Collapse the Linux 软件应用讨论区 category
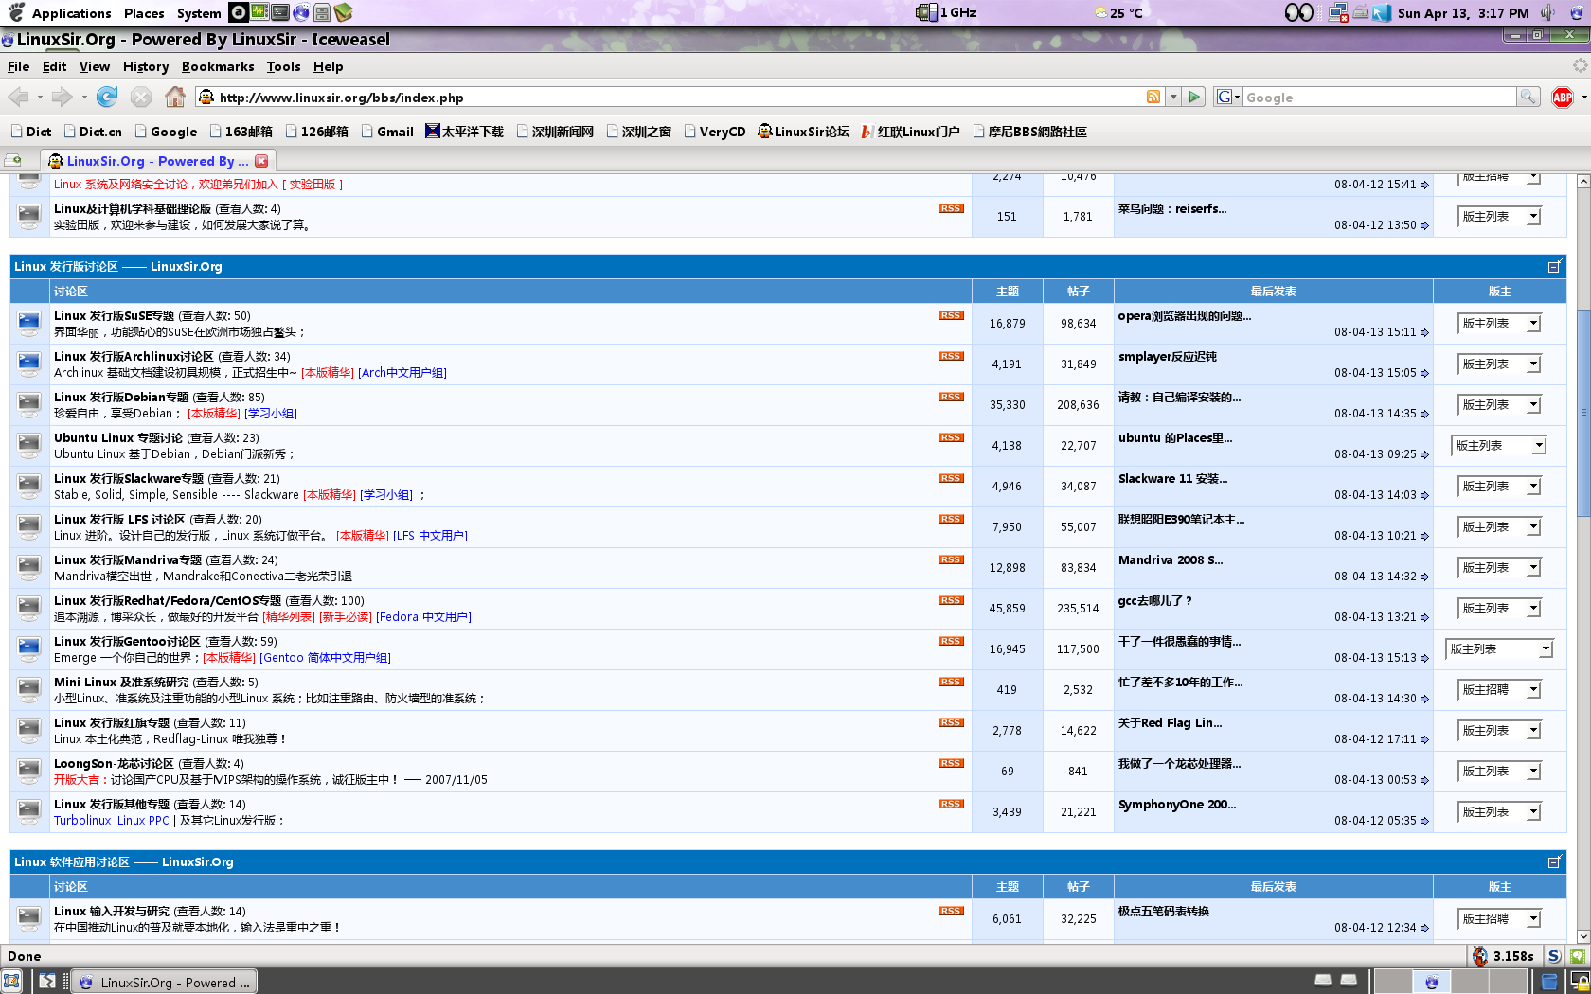 (1554, 861)
